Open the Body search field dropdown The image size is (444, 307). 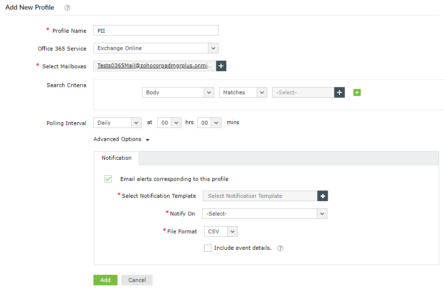[178, 92]
